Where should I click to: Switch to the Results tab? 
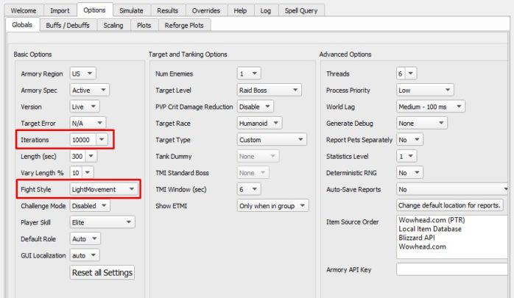click(x=167, y=10)
